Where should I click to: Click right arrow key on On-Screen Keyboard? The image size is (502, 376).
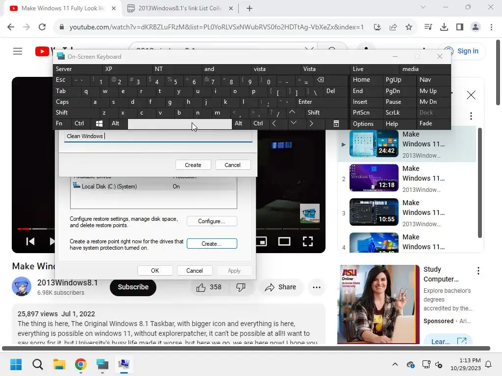pos(311,123)
